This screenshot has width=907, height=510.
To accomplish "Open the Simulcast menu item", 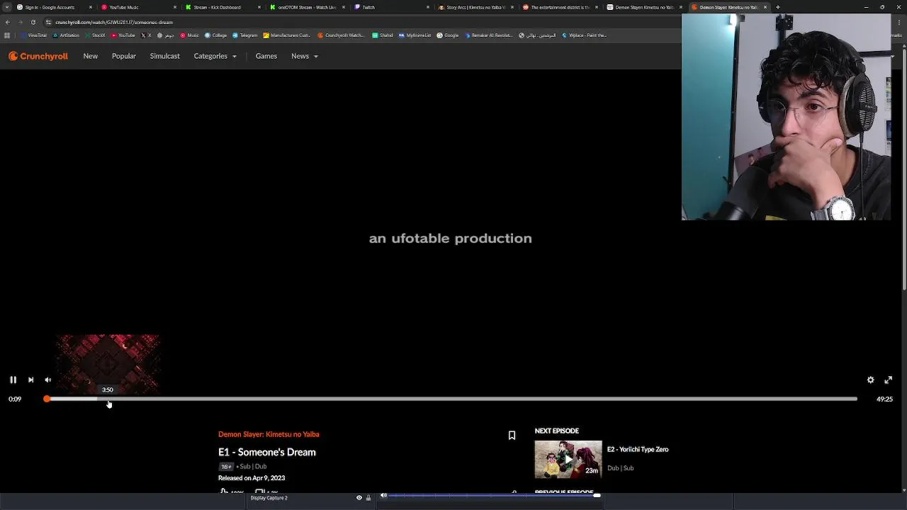I will [x=164, y=56].
